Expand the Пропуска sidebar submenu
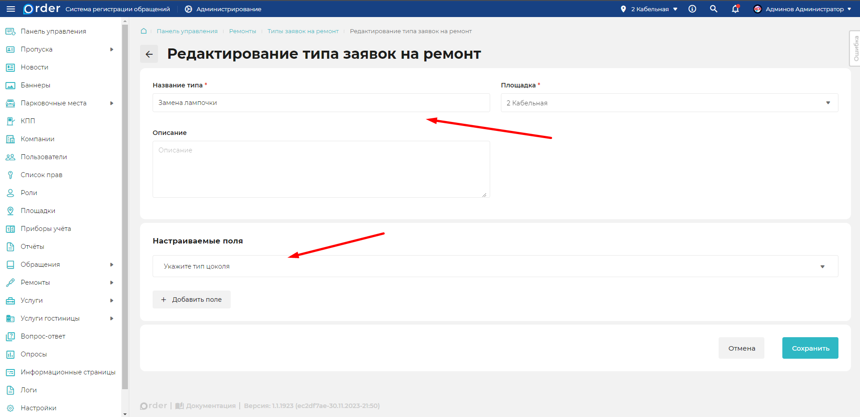 pos(112,49)
